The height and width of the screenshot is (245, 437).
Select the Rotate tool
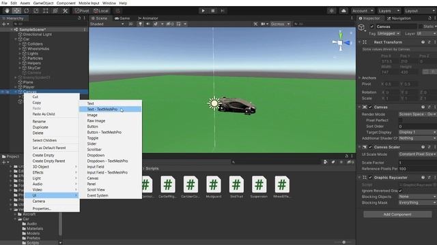(x=27, y=11)
